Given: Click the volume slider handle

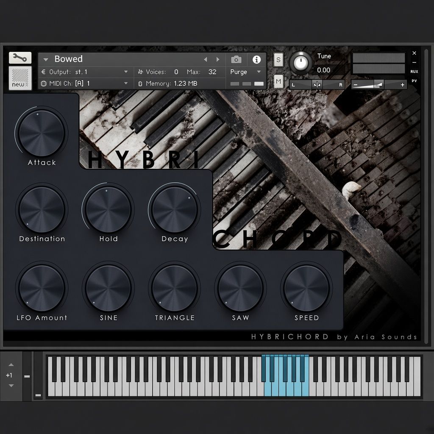Looking at the screenshot, I should 378,84.
